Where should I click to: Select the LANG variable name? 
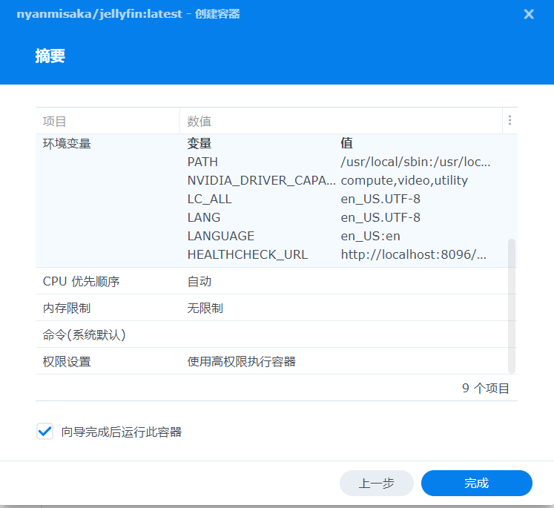[x=204, y=217]
